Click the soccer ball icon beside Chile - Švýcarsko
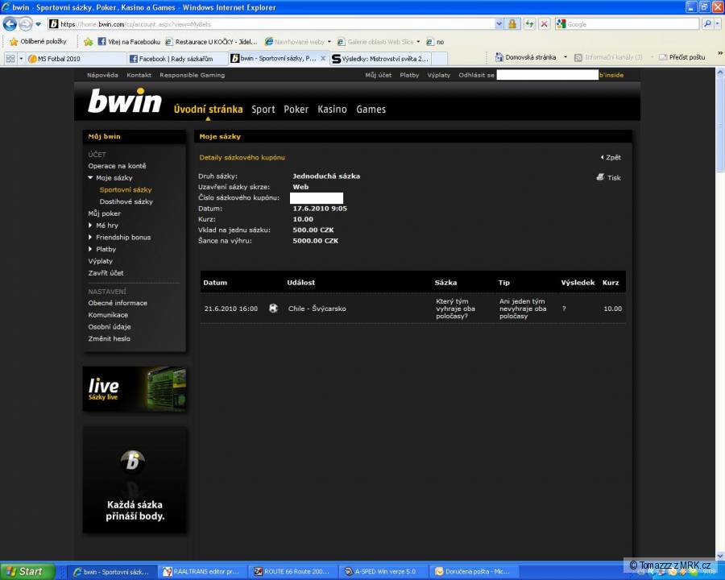 [x=274, y=308]
